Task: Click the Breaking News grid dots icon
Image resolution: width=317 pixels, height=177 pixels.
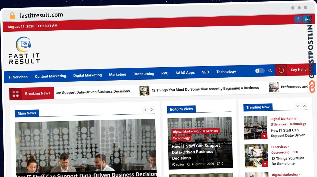Action: coord(16,94)
